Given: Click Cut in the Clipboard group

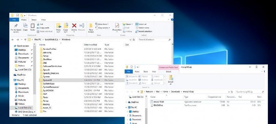Looking at the screenshot, I should tap(40, 24).
